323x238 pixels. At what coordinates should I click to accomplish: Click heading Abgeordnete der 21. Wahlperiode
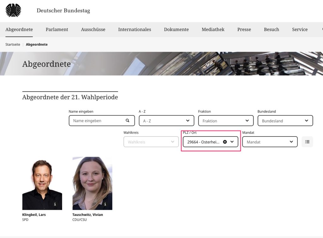point(70,97)
